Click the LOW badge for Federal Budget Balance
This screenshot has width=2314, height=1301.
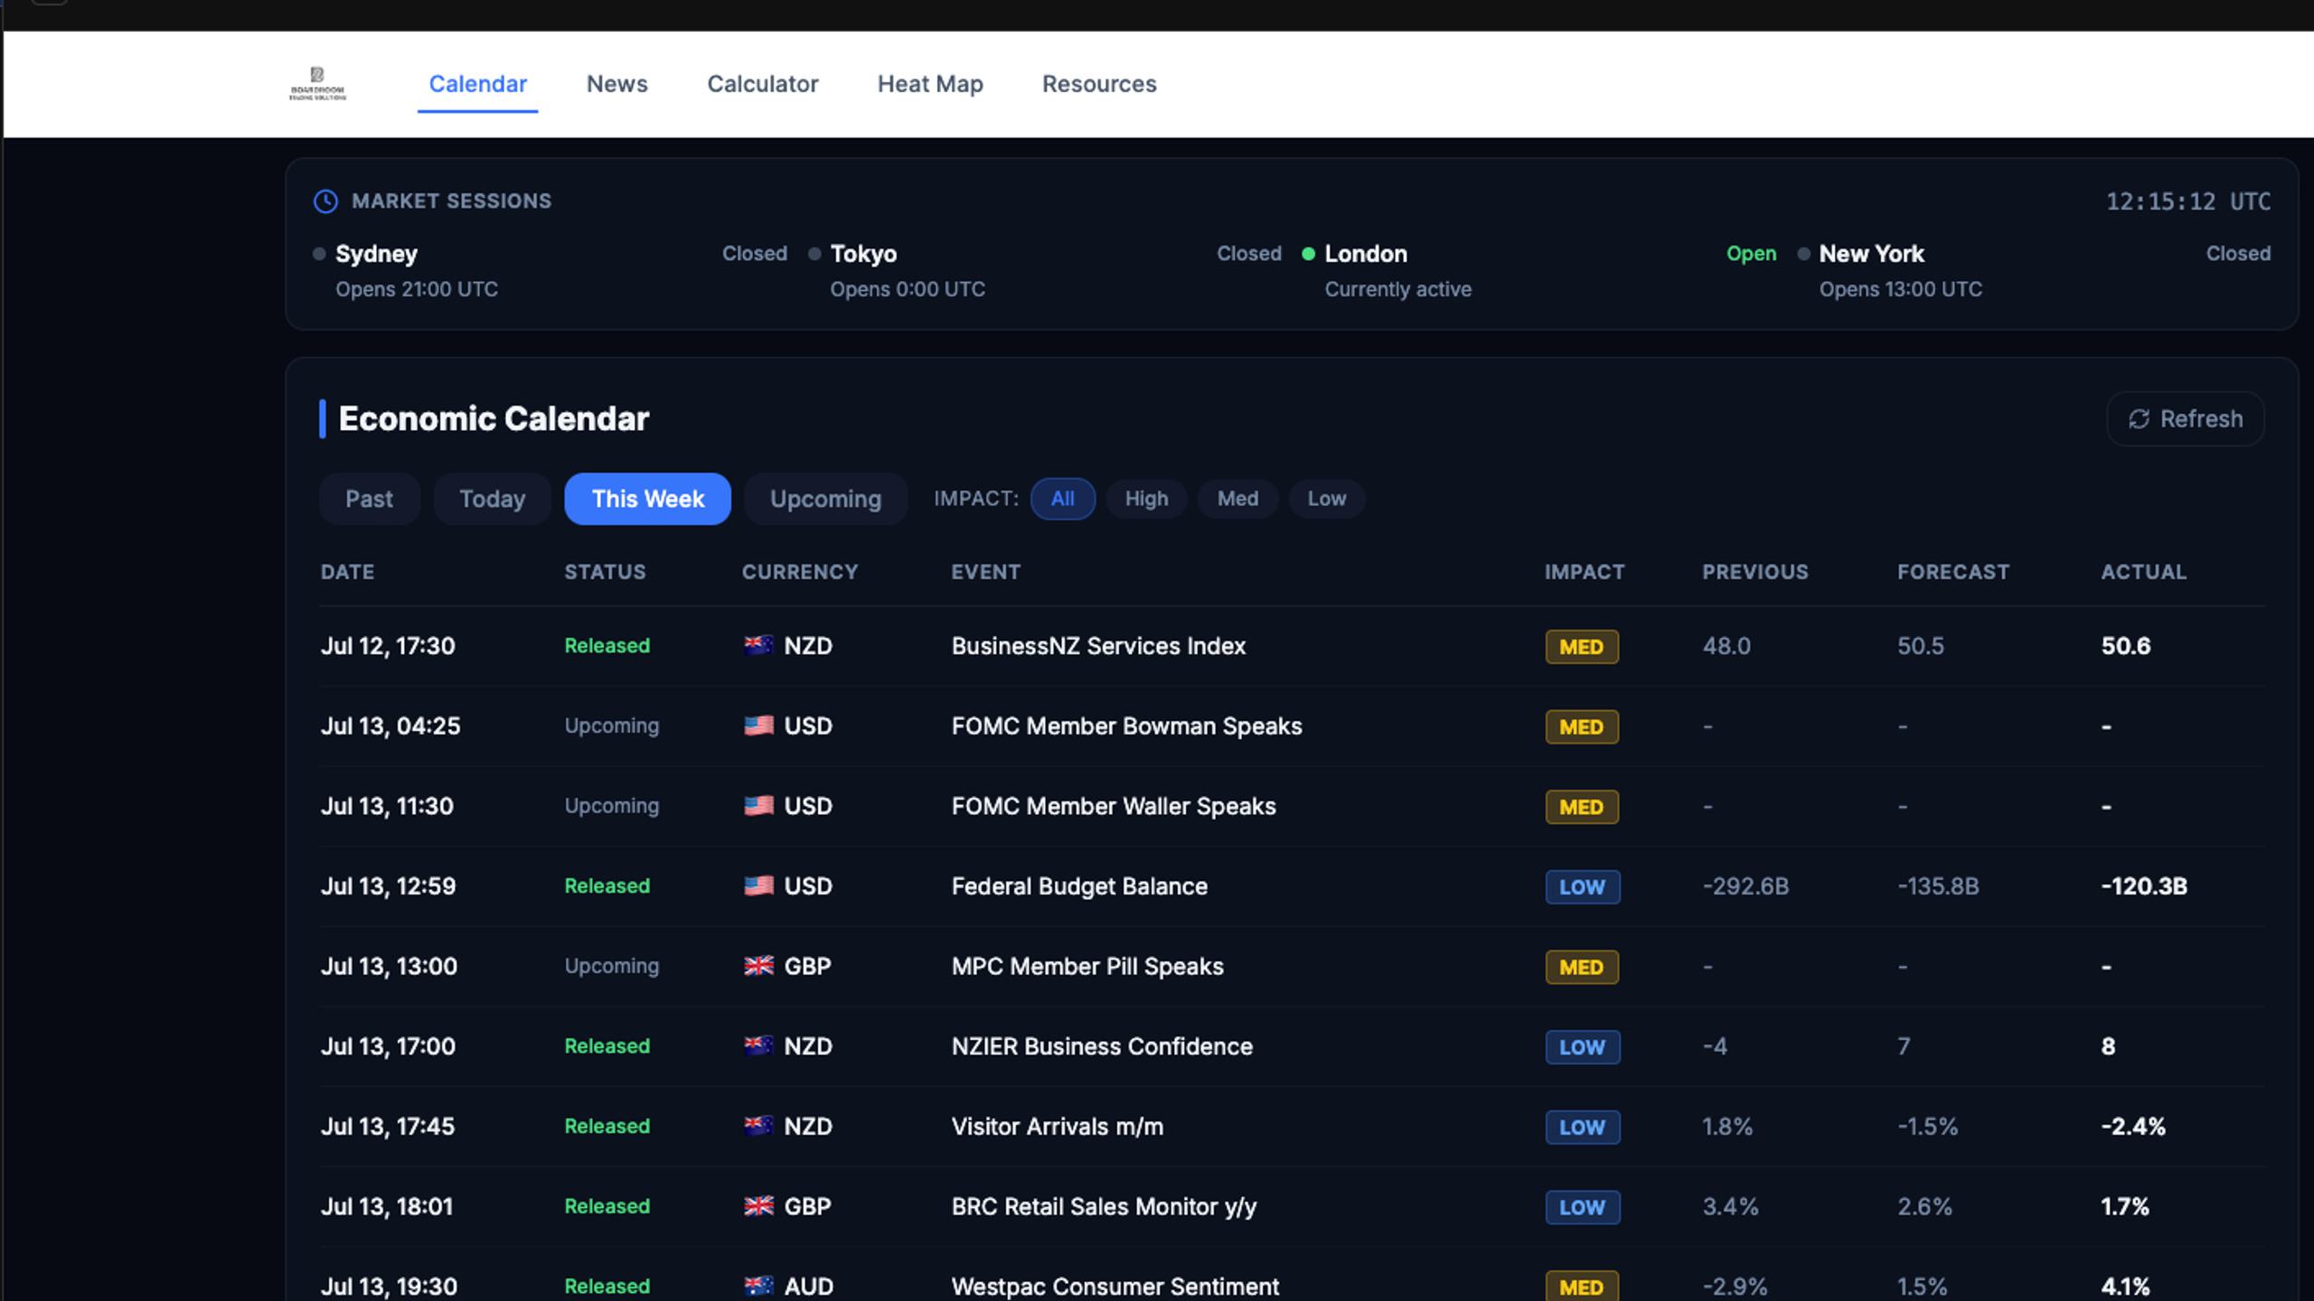point(1582,887)
